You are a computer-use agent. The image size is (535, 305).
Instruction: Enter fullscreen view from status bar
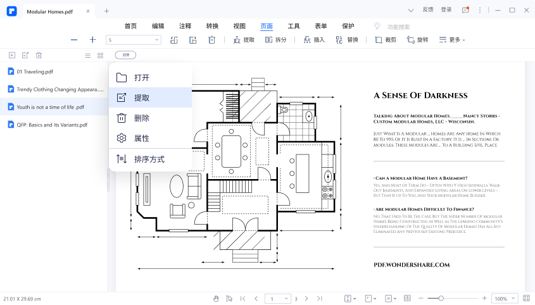(526, 298)
